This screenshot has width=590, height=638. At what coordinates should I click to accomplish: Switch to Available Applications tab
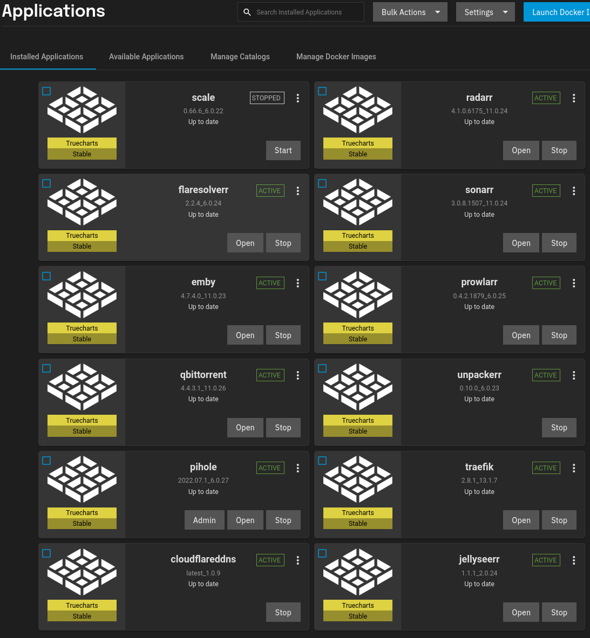coord(146,57)
